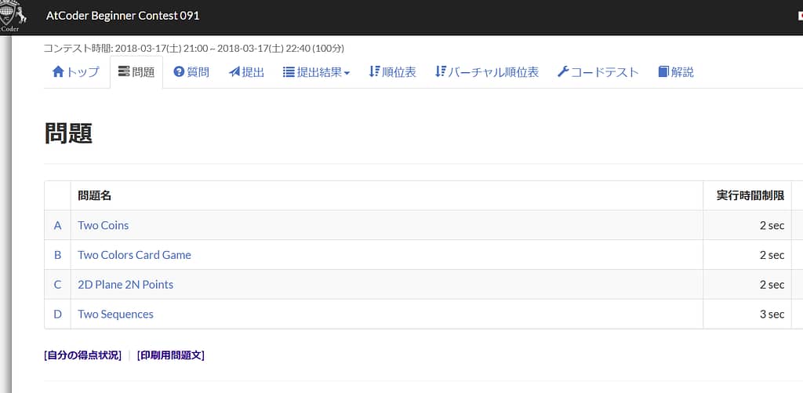Viewport: 803px width, 393px height.
Task: Click the sort icon beside 順位表
Action: point(374,71)
